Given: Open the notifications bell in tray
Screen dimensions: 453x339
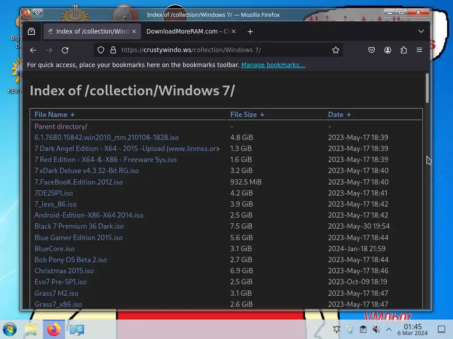Looking at the screenshot, I should pyautogui.click(x=336, y=329).
